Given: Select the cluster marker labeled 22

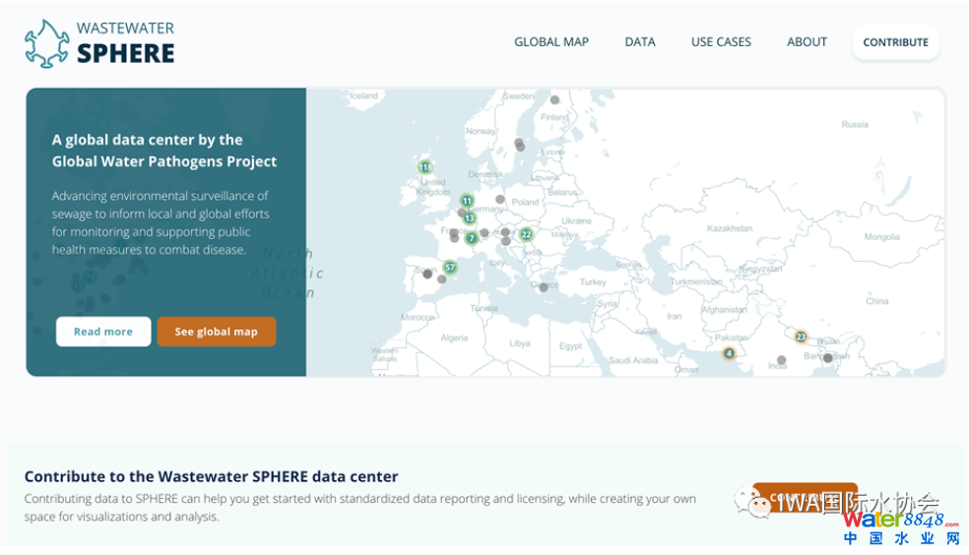Looking at the screenshot, I should (x=526, y=234).
